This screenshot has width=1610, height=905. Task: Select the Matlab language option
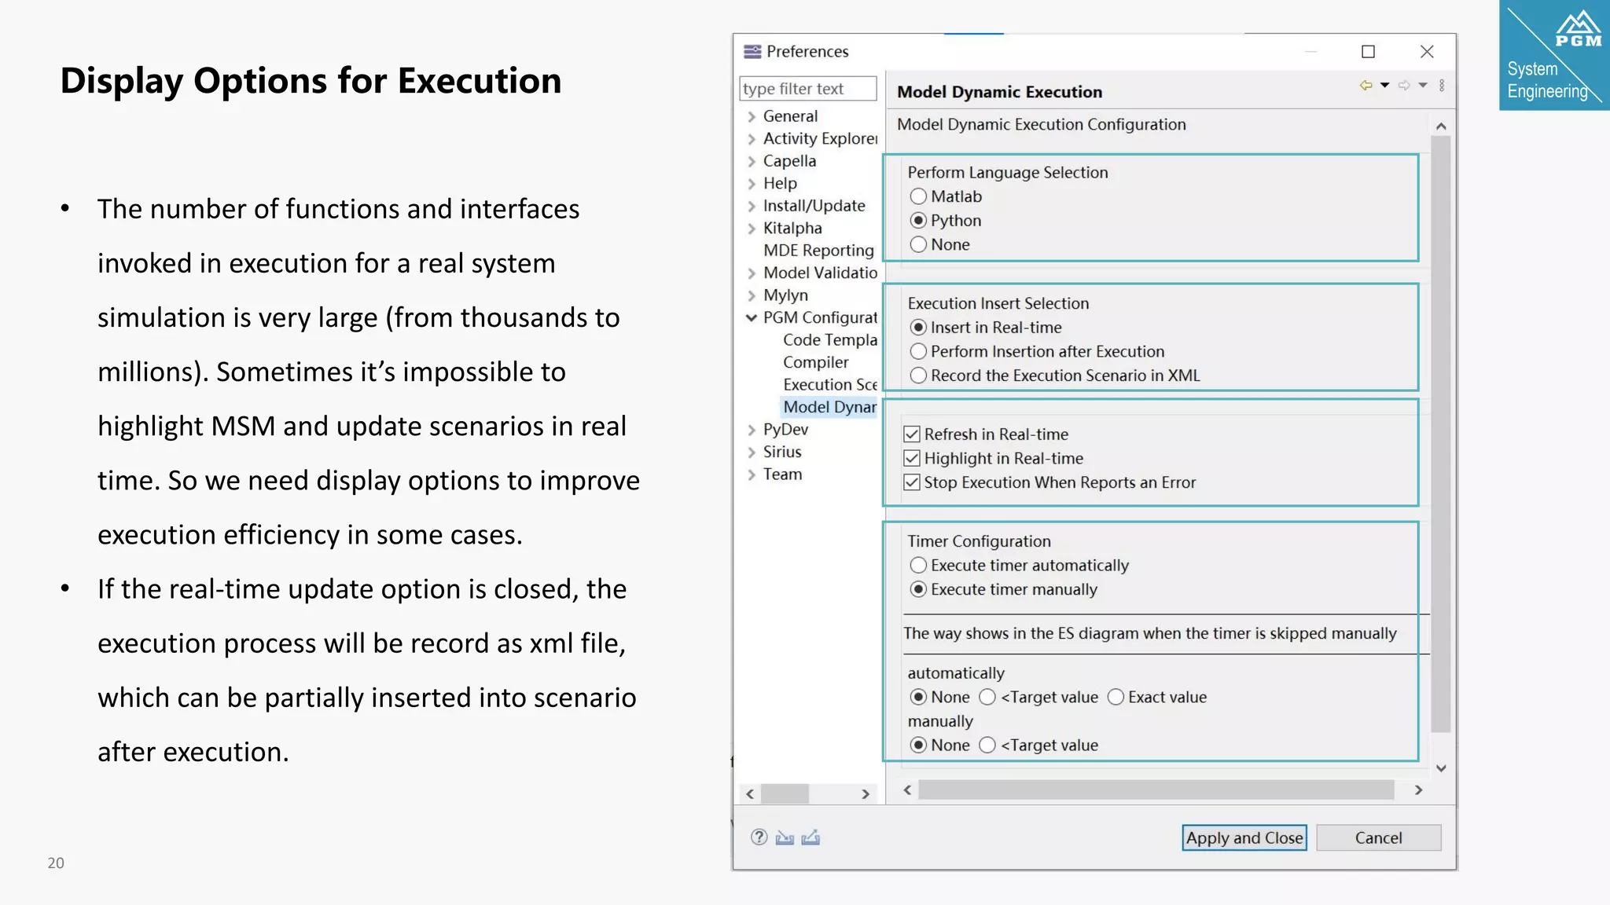[918, 196]
